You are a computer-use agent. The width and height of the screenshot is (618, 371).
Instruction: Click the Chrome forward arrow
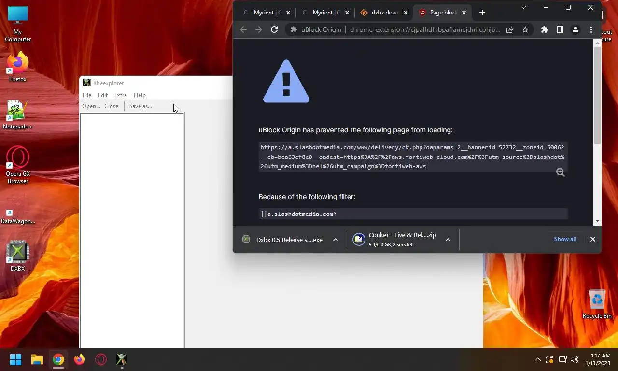259,29
